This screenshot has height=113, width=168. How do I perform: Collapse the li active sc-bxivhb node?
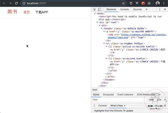pos(106,47)
